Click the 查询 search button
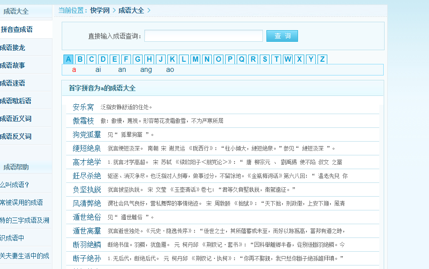Screen dimensions: 429x269 [x=282, y=36]
